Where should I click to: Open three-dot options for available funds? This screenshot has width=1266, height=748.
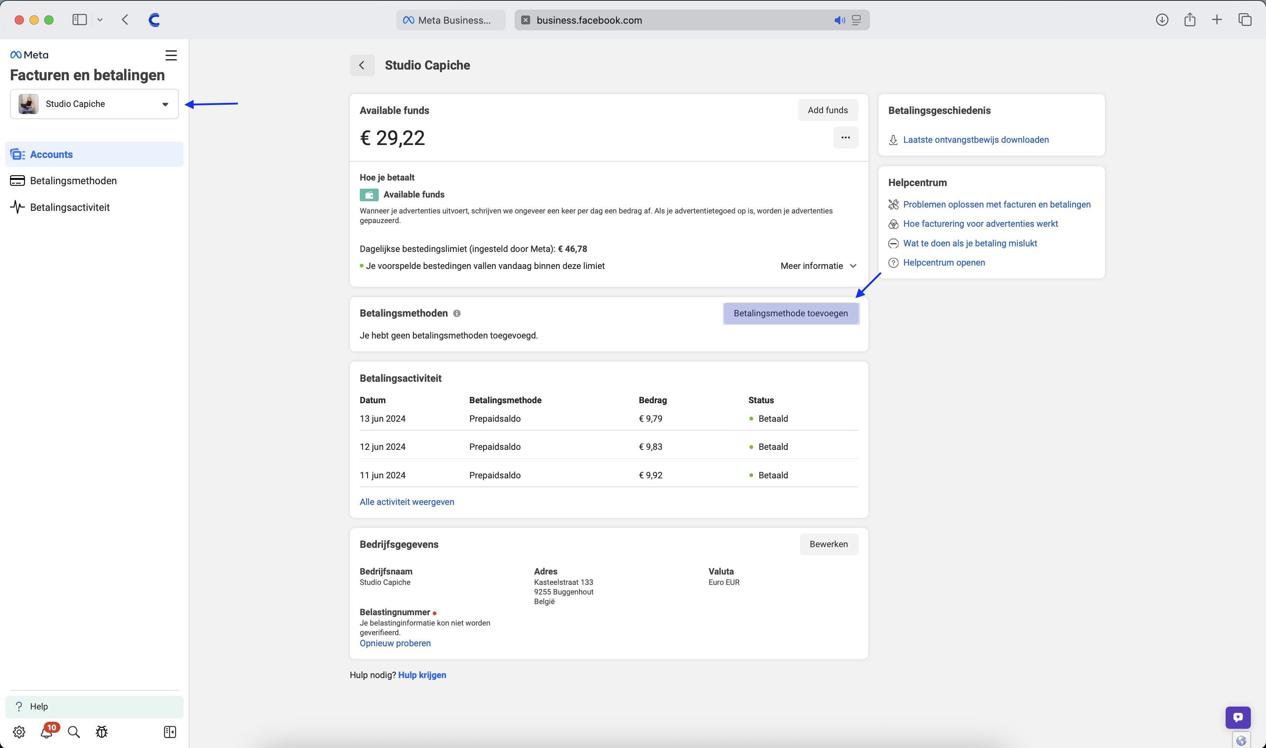(x=845, y=138)
